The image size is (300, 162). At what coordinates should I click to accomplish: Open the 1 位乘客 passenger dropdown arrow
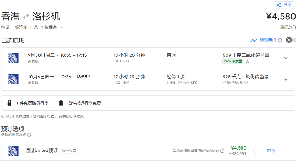tap(62, 27)
